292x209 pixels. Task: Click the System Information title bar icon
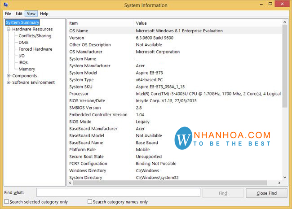pos(5,4)
